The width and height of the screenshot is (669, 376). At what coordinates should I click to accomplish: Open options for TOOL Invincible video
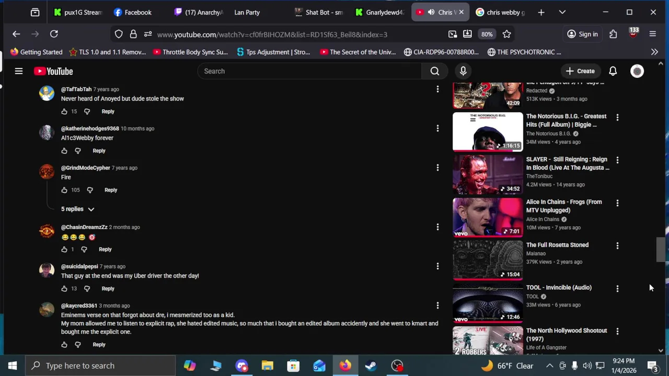[617, 289]
